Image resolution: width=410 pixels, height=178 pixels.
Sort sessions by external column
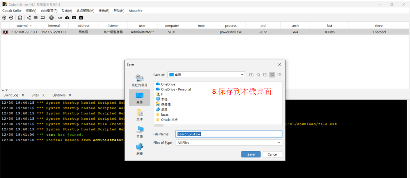(24, 26)
